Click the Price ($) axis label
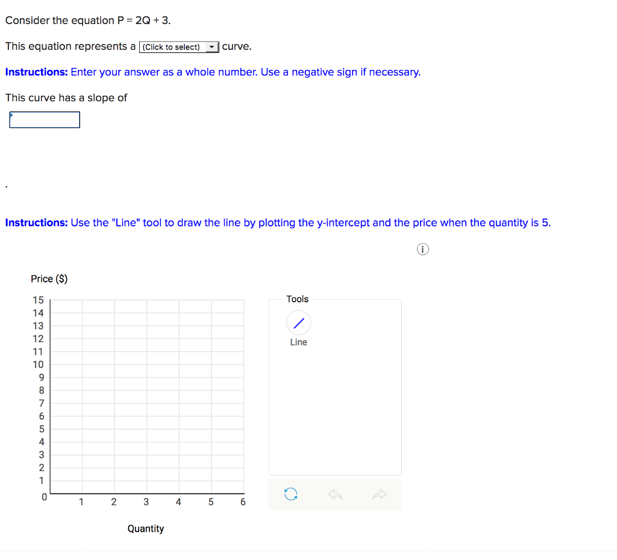 [49, 278]
